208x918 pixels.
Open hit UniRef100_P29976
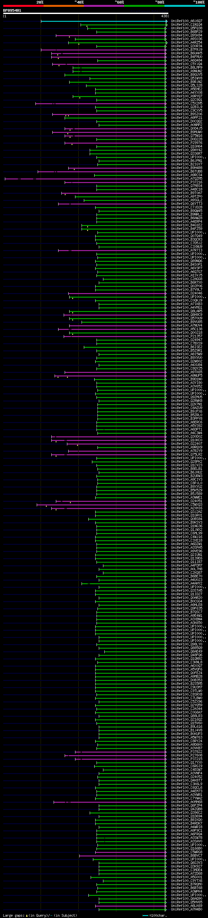point(187,143)
